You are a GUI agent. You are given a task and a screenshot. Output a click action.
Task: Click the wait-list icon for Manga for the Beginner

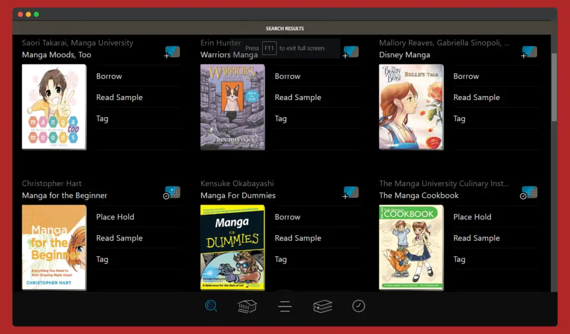172,192
